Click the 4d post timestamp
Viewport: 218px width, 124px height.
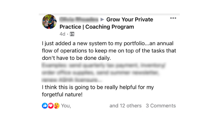point(62,34)
